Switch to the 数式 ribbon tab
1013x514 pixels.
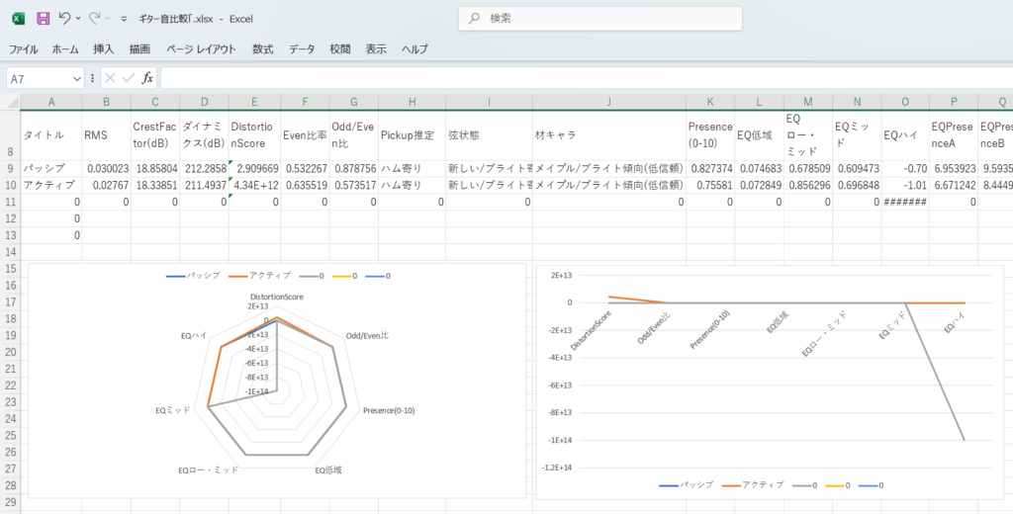[x=263, y=48]
